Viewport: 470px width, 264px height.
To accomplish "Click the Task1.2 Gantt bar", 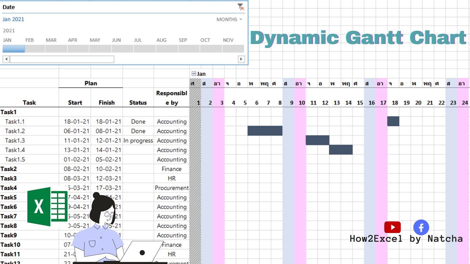I will click(x=265, y=131).
